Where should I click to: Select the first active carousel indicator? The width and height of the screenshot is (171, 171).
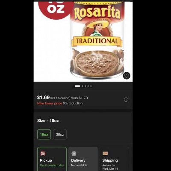[77, 86]
